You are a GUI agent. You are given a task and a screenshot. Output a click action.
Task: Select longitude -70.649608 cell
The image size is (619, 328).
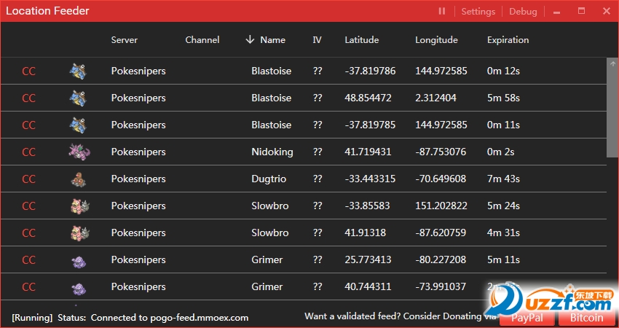coord(441,179)
